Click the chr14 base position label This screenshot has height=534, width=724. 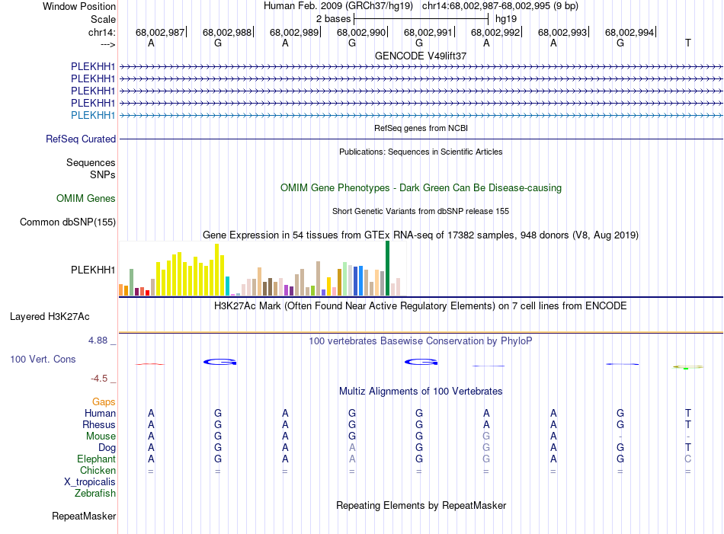coord(102,33)
